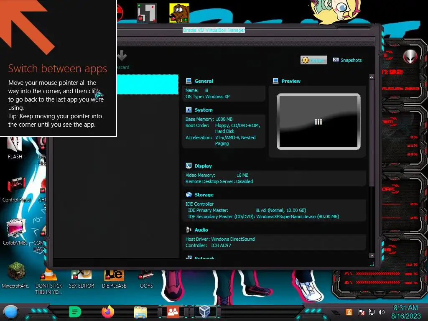Click the Audio speaker section icon
The width and height of the screenshot is (428, 321).
click(189, 230)
